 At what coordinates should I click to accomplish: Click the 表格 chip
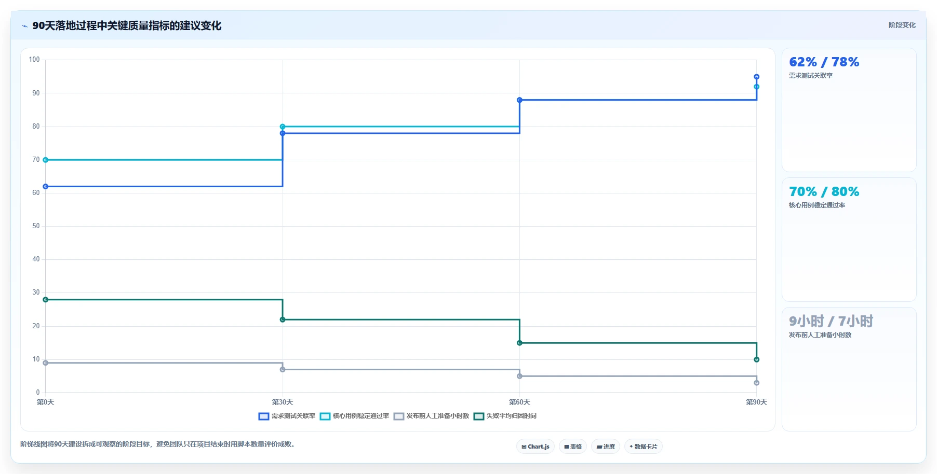click(x=573, y=447)
